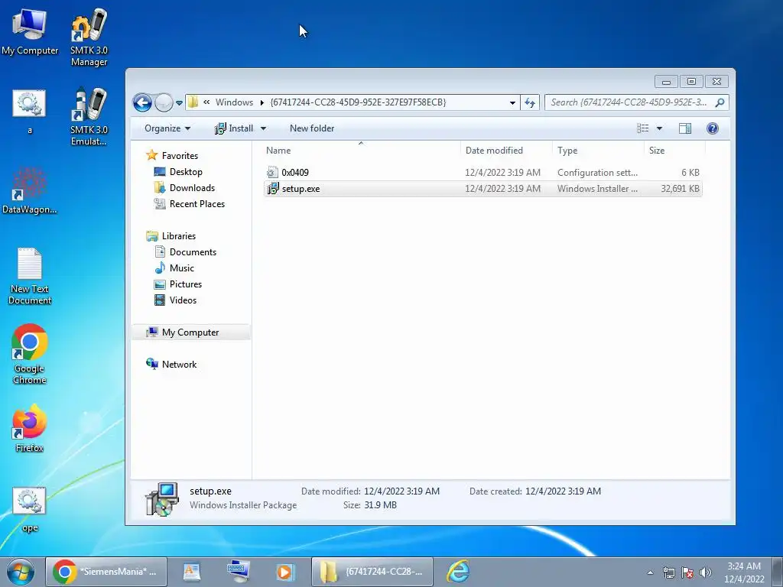Screen dimensions: 783x587
Task: Select the 0x0409 configuration file
Action: (482, 172)
